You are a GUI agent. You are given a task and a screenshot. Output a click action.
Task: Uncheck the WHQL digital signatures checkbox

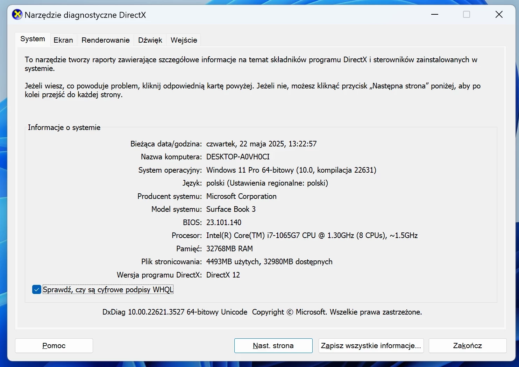(x=37, y=289)
